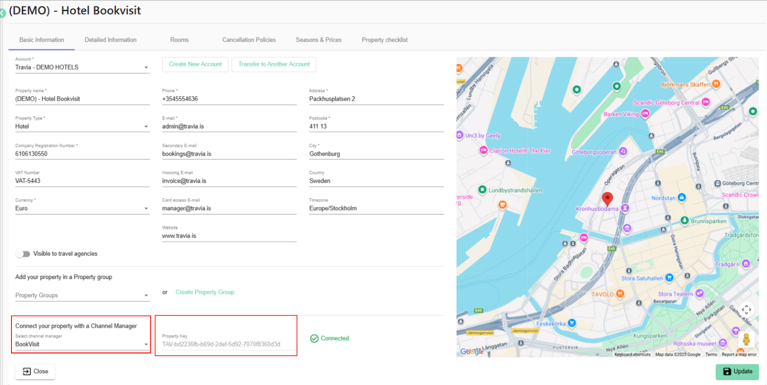Image resolution: width=767 pixels, height=385 pixels.
Task: Click Nordstan shopping marker on map
Action: pyautogui.click(x=682, y=198)
